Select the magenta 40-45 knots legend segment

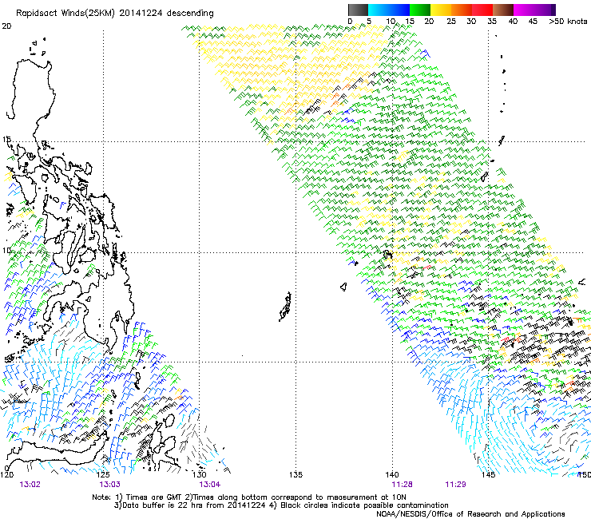click(x=524, y=10)
